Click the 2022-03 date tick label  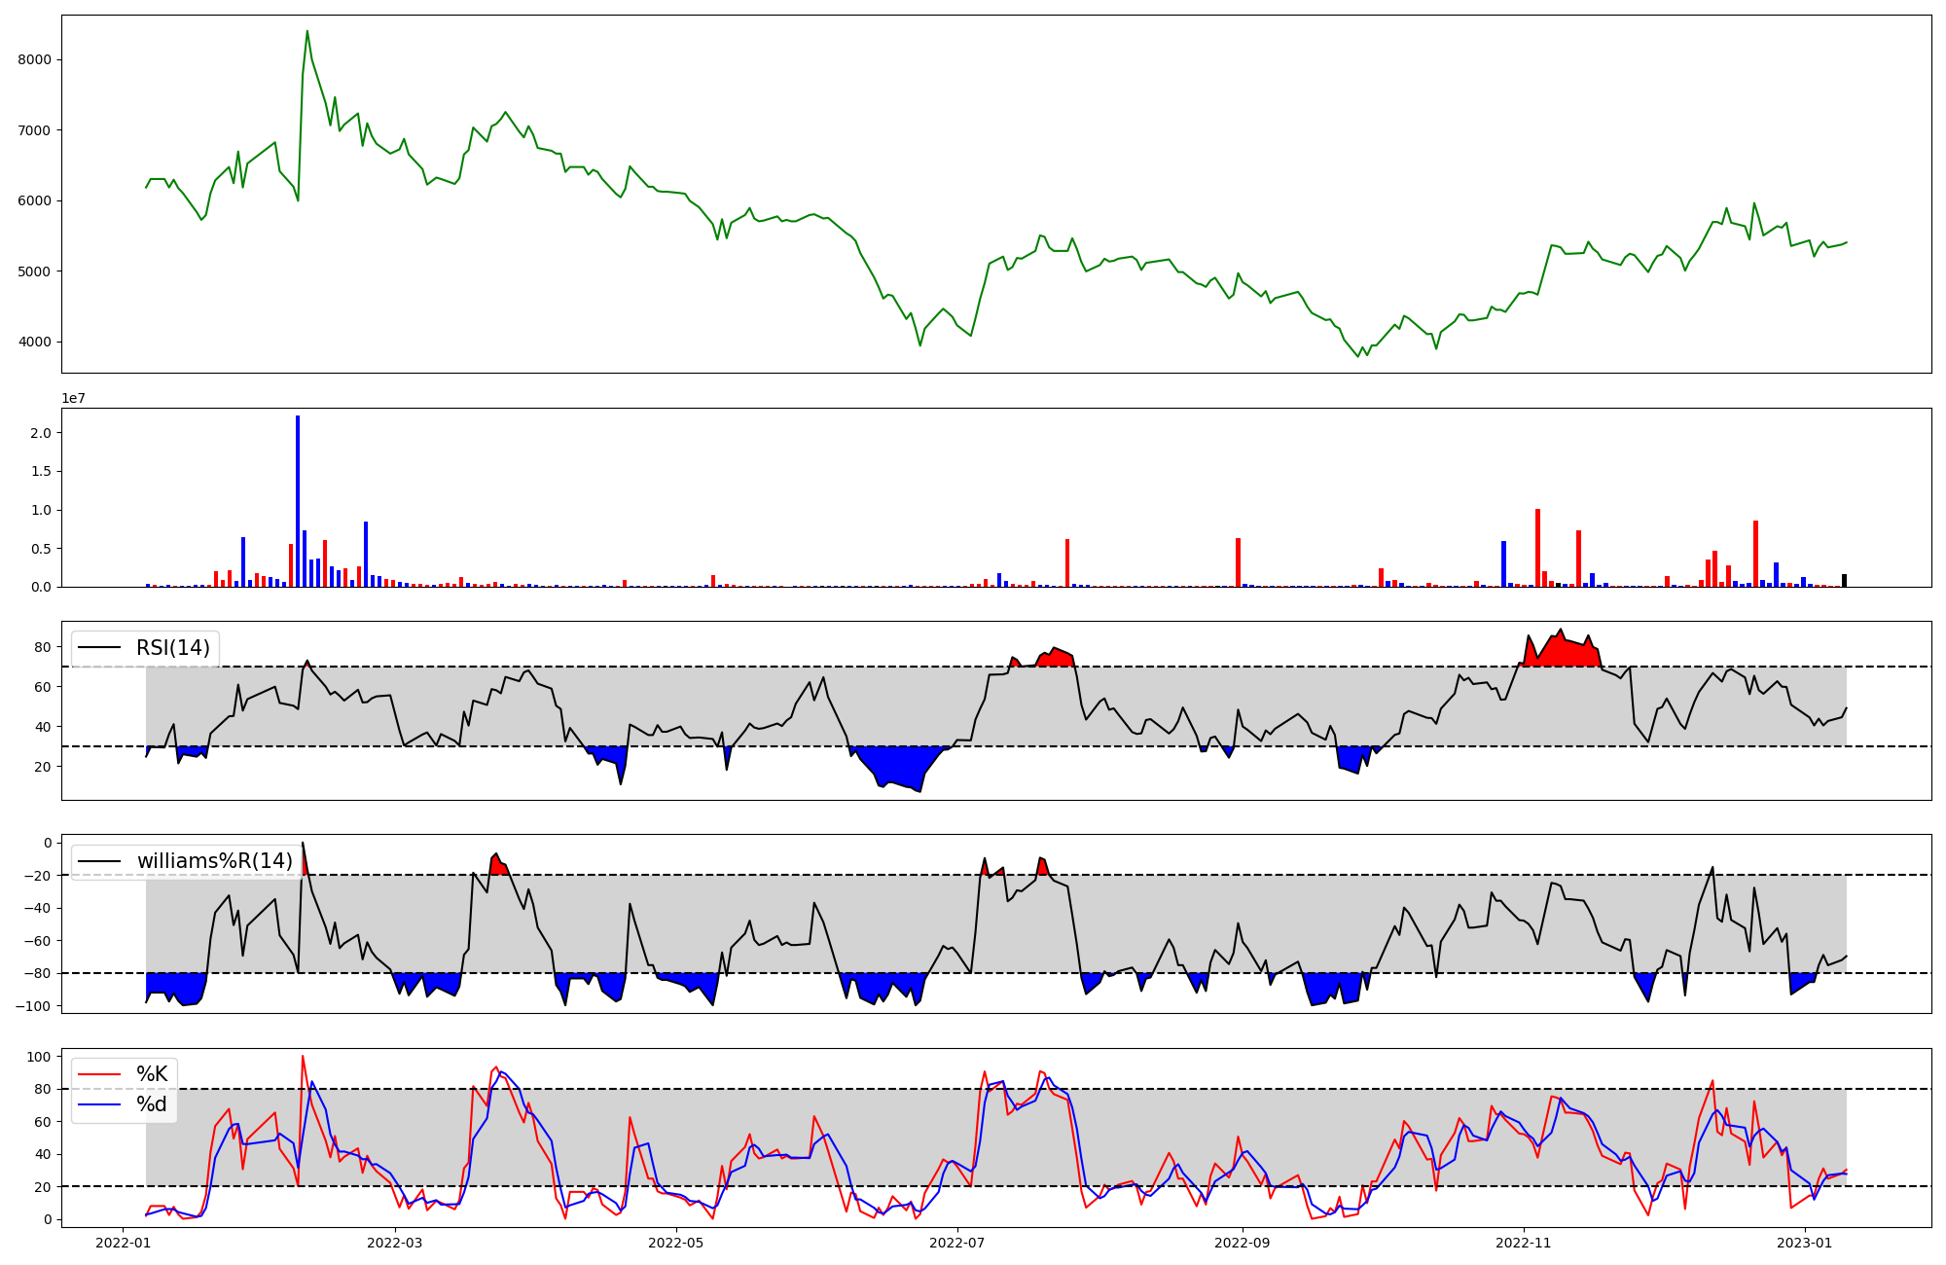click(395, 1243)
